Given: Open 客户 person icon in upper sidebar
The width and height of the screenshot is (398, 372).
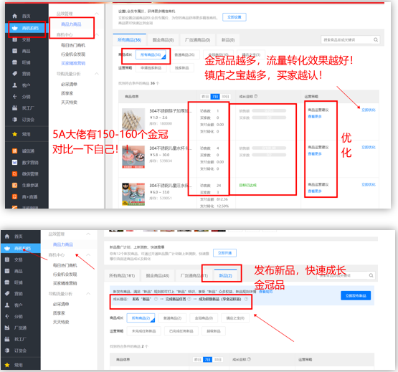Looking at the screenshot, I should click(x=15, y=85).
